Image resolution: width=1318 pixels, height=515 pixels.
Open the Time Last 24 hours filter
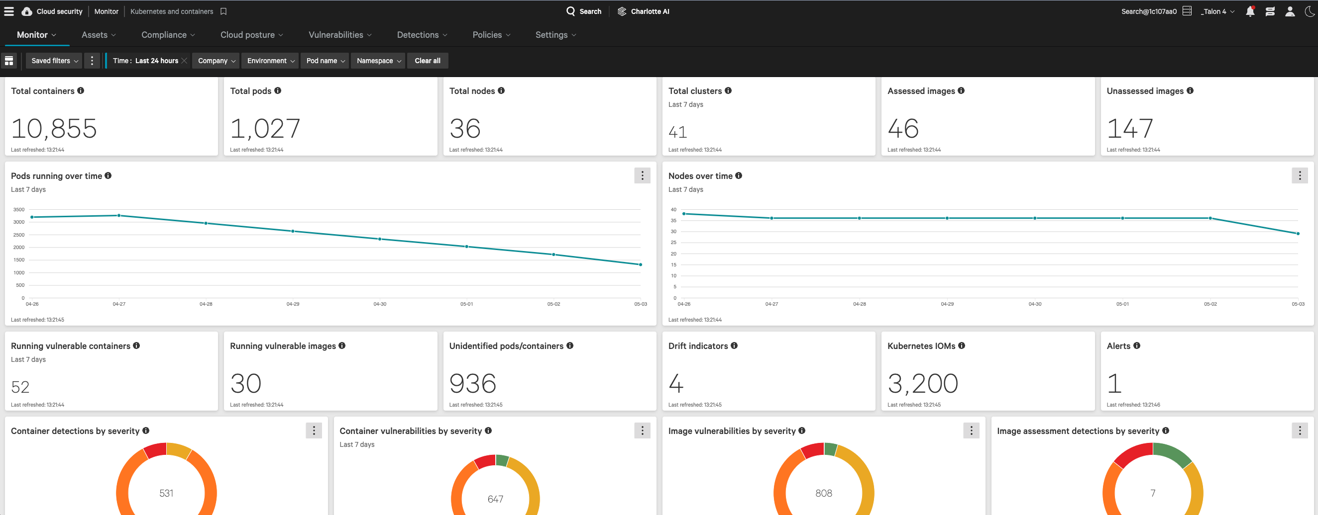(x=145, y=61)
